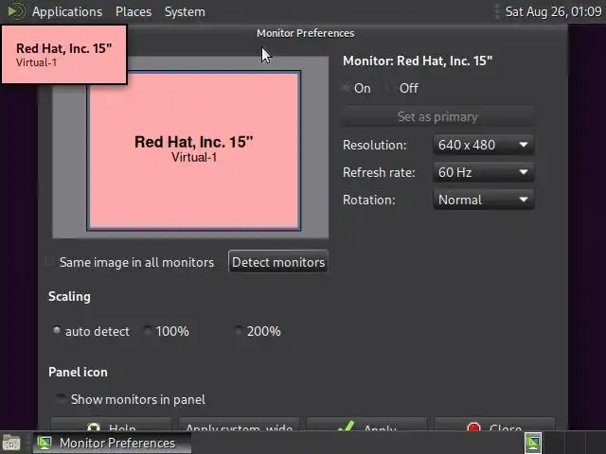
Task: Click the Monitor Preferences window title
Action: [305, 33]
